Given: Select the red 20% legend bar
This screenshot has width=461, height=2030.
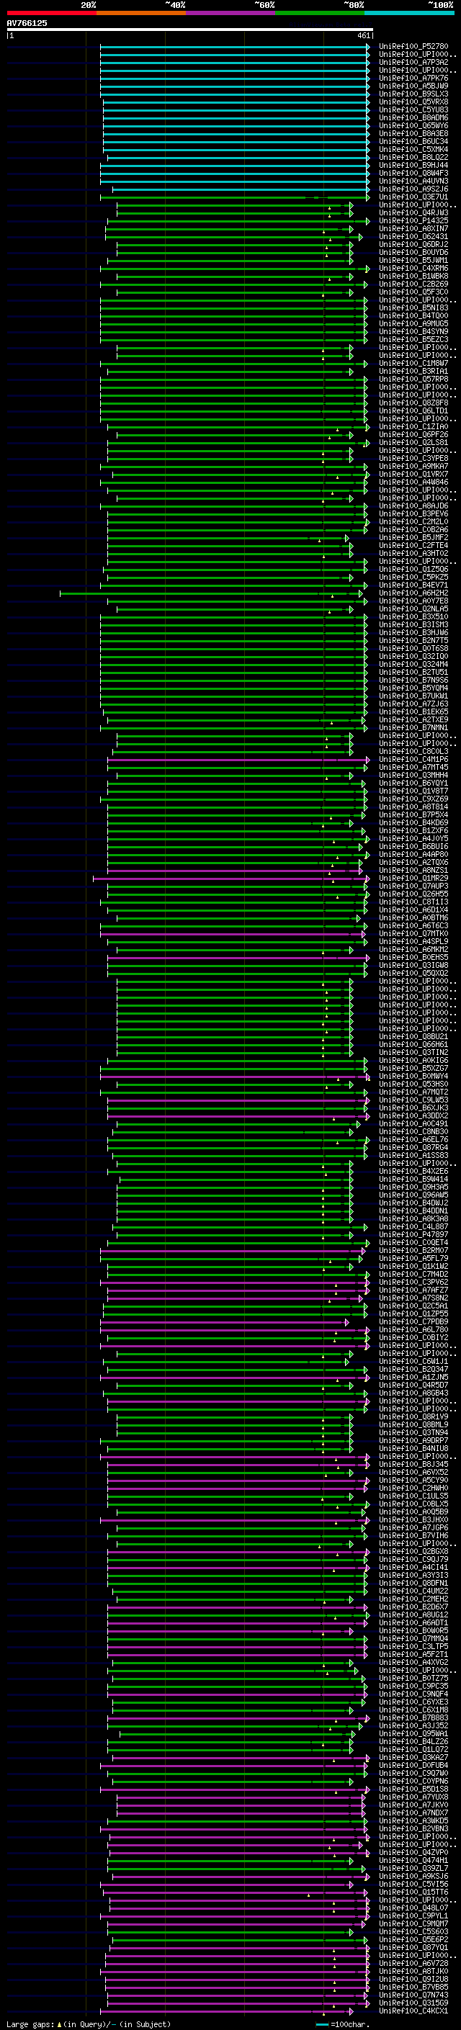Looking at the screenshot, I should (x=51, y=13).
